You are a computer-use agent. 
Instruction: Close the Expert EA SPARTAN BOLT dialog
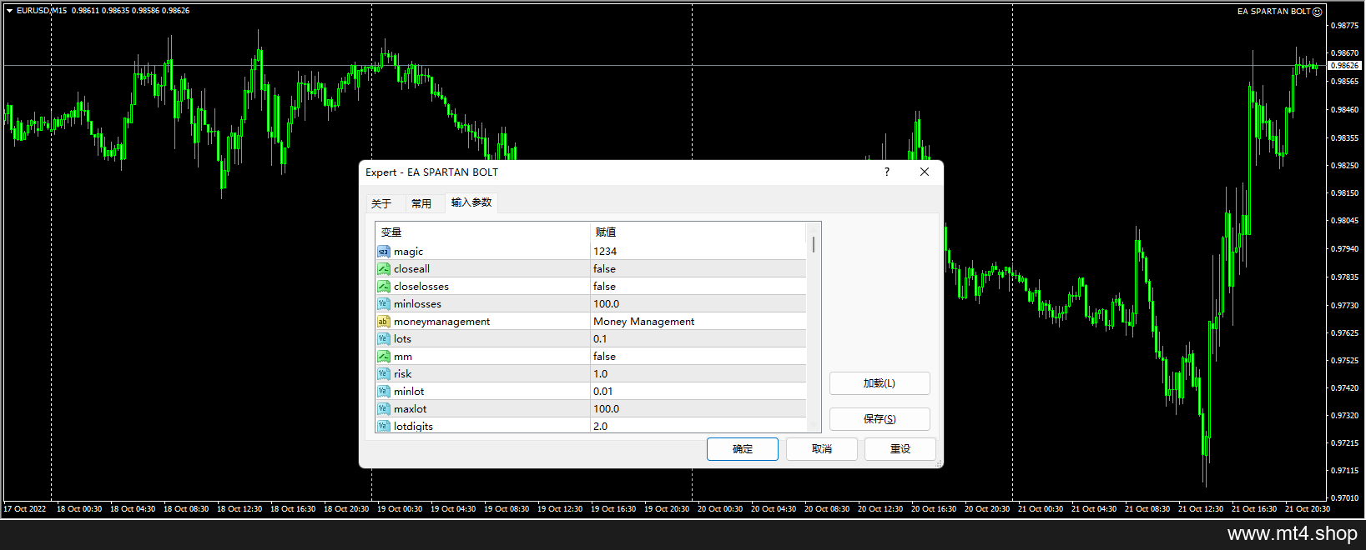pyautogui.click(x=925, y=172)
